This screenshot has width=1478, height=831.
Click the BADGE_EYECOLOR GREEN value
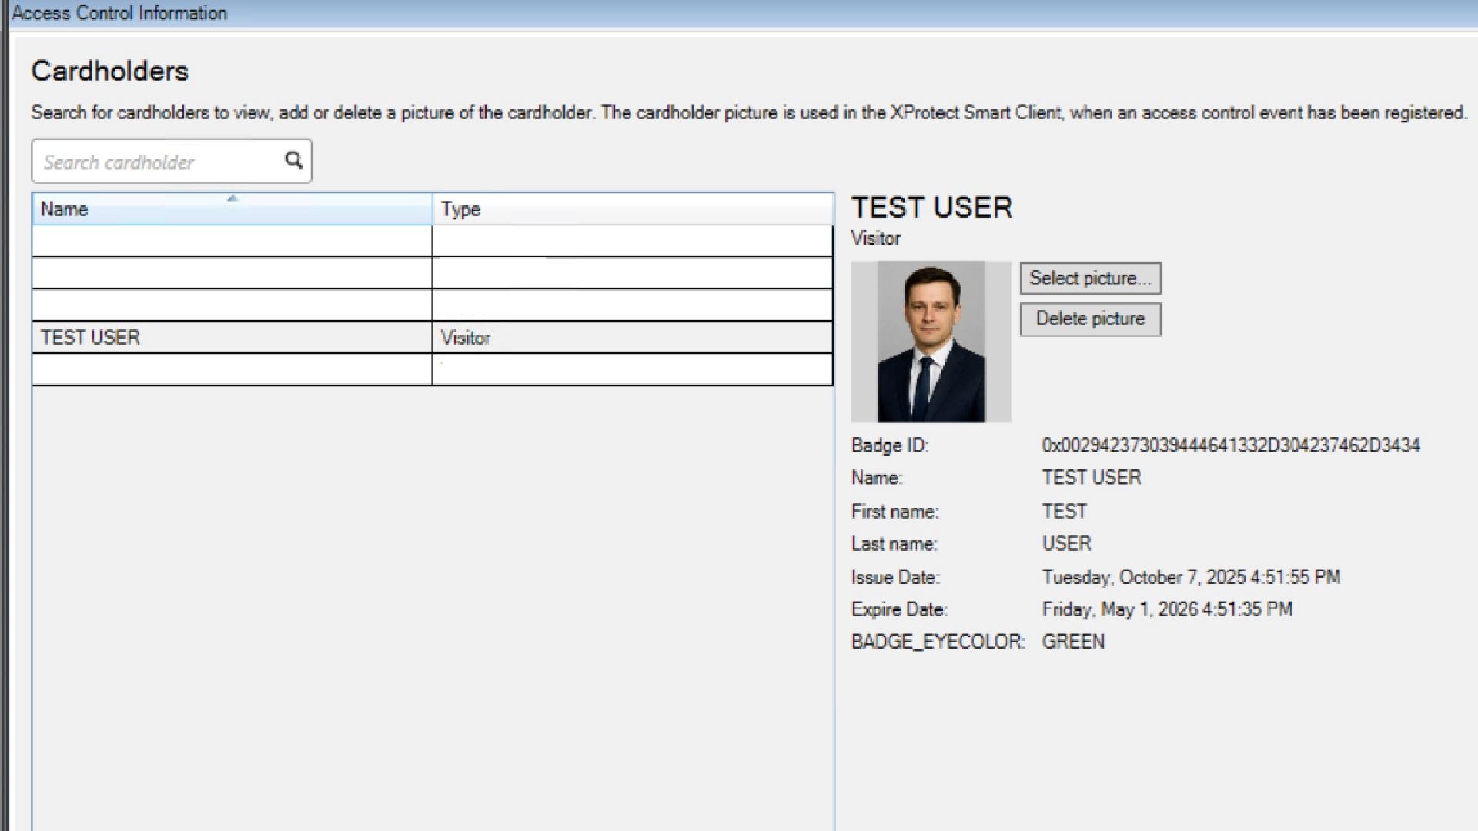click(x=1073, y=642)
